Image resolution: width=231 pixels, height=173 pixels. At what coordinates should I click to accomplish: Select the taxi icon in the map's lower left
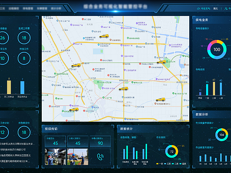point(74,110)
